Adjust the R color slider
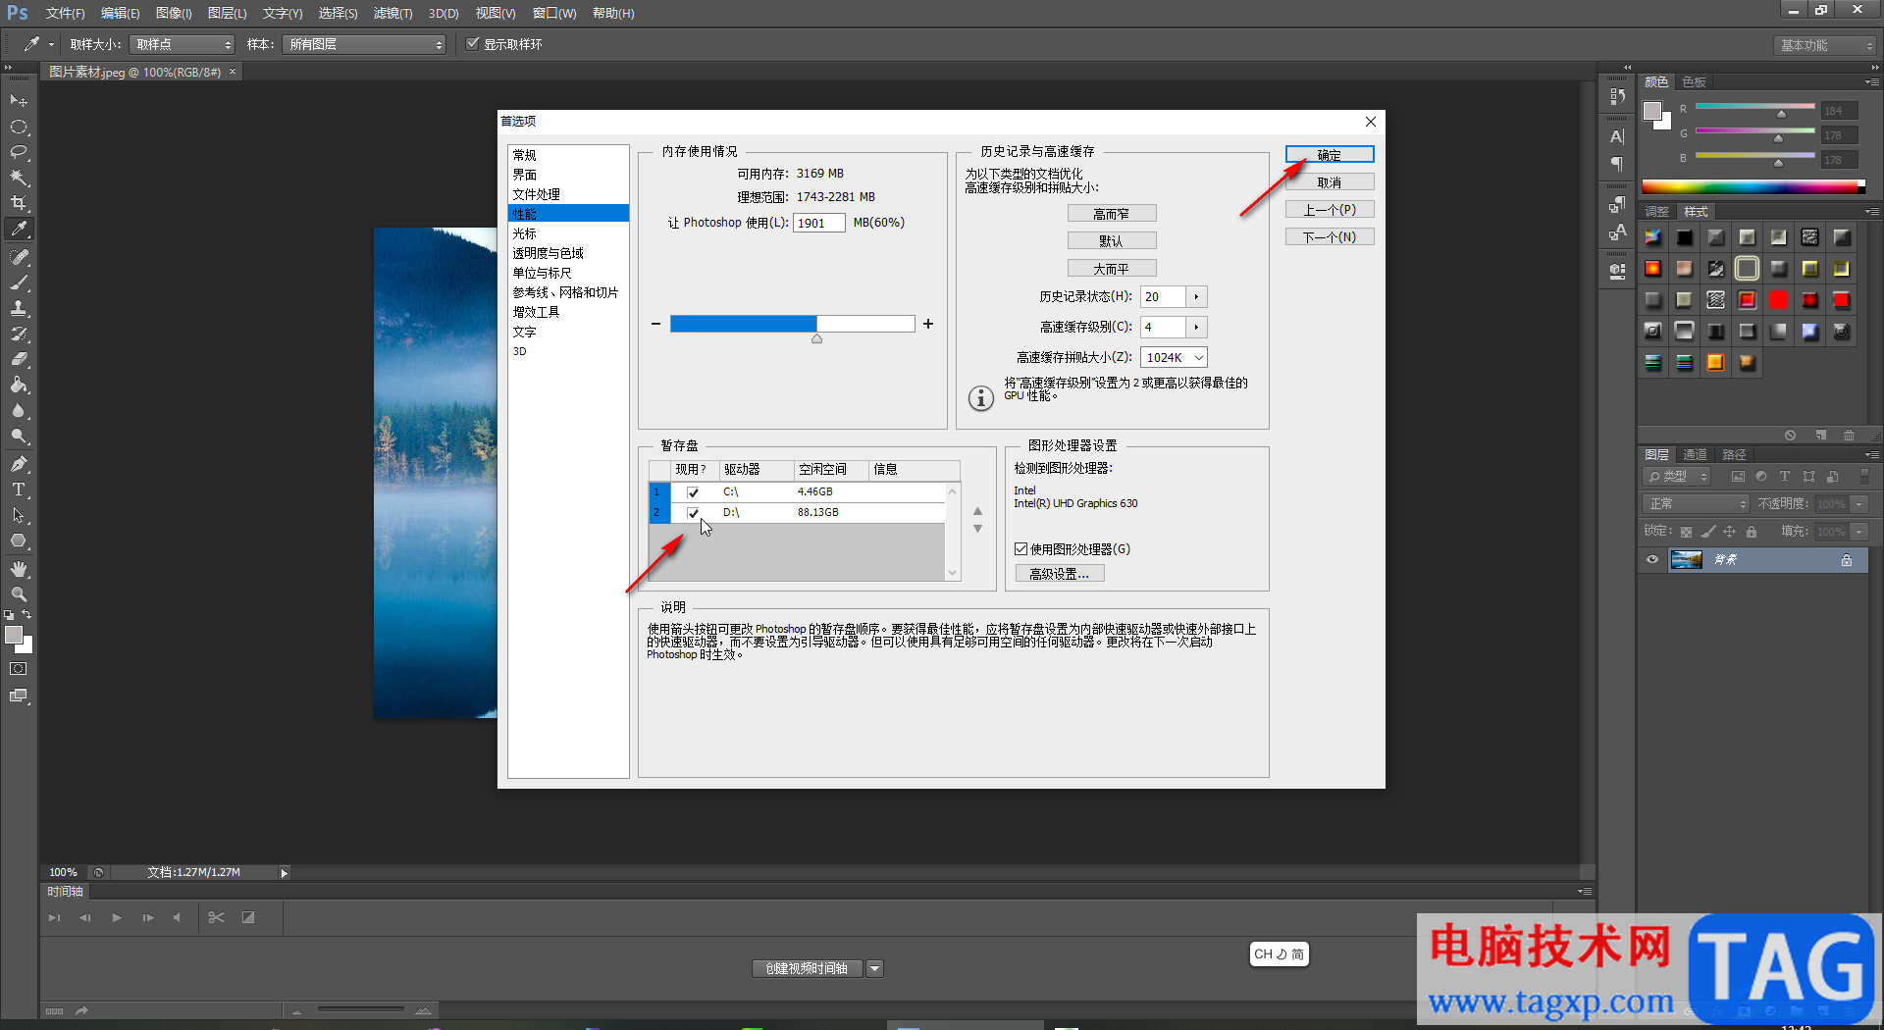 pos(1781,114)
